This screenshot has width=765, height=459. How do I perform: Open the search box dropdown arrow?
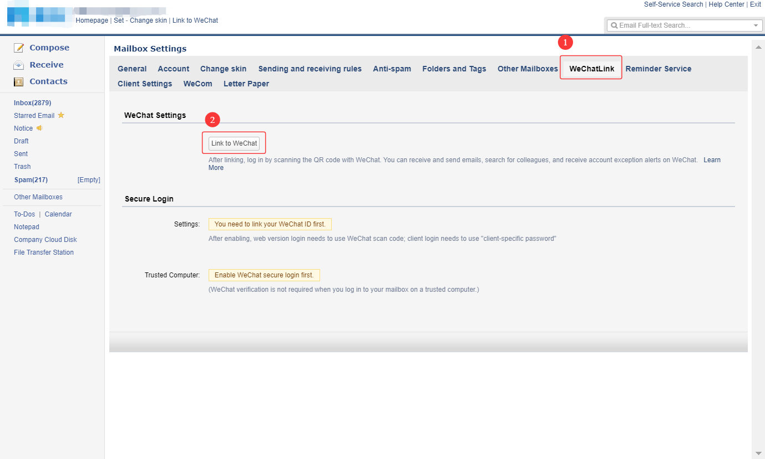tap(756, 25)
